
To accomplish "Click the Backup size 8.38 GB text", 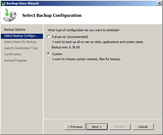I will tap(65, 47).
